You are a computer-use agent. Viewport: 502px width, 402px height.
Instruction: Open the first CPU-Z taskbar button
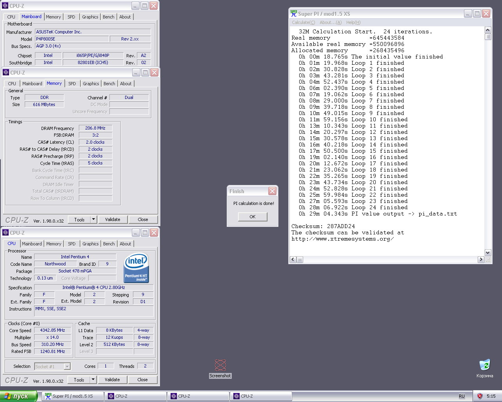[x=135, y=396]
